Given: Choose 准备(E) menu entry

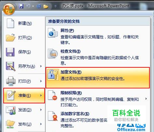Looking at the screenshot, I should [24, 96].
